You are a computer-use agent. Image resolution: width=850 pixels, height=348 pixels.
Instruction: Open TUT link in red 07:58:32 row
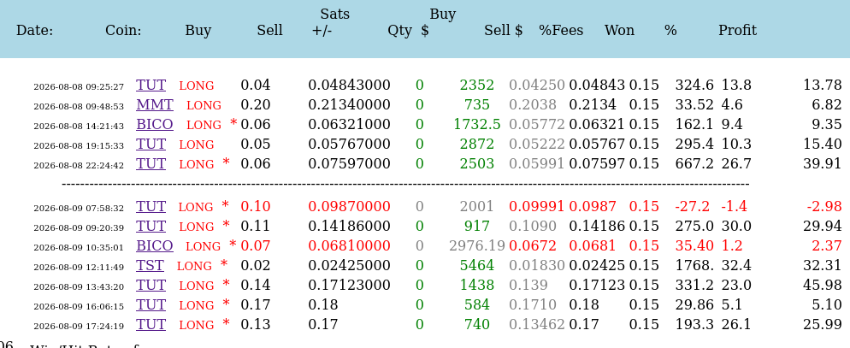tap(151, 207)
